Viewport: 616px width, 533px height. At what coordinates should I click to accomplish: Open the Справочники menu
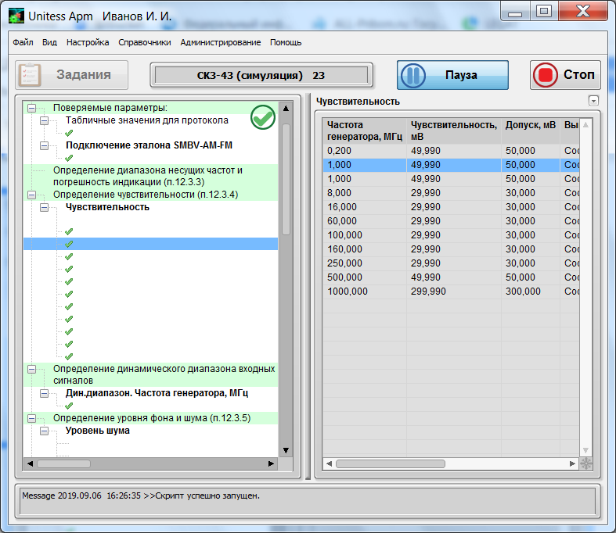144,42
